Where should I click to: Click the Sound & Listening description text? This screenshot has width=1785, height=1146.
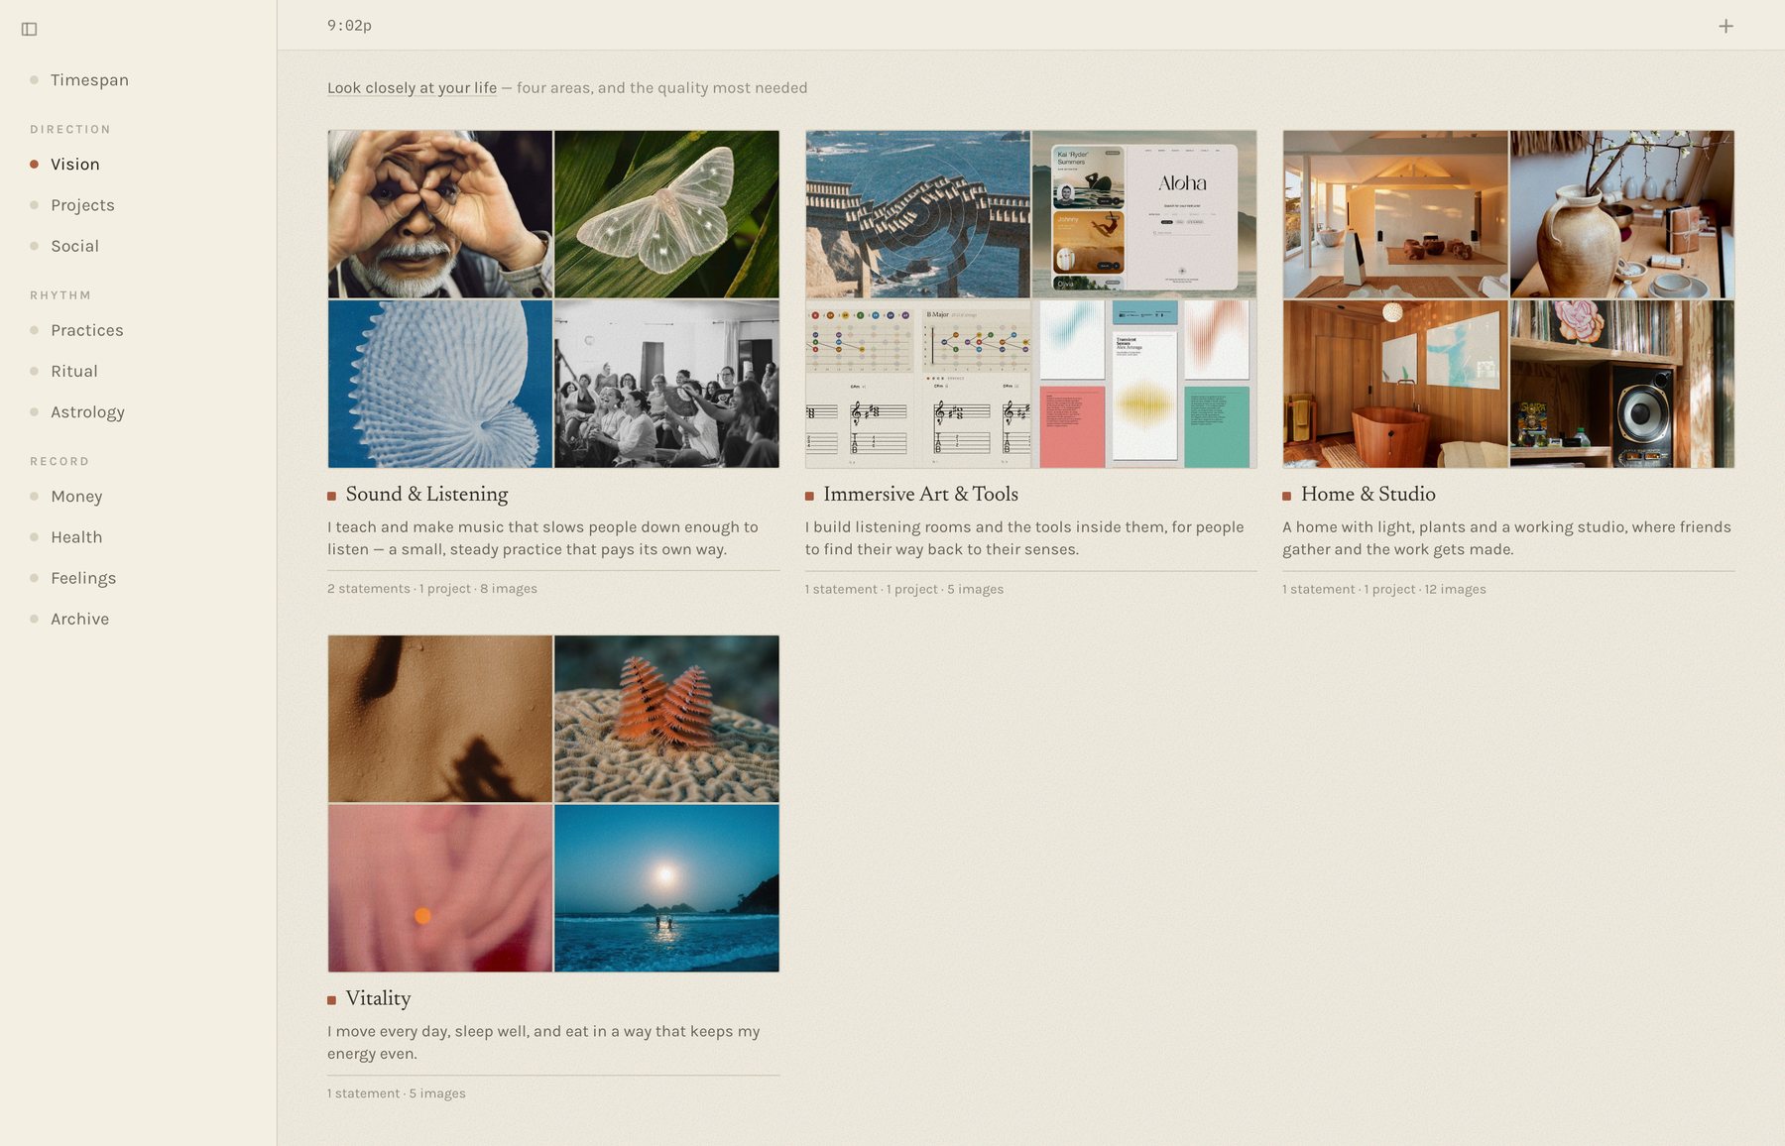(542, 538)
